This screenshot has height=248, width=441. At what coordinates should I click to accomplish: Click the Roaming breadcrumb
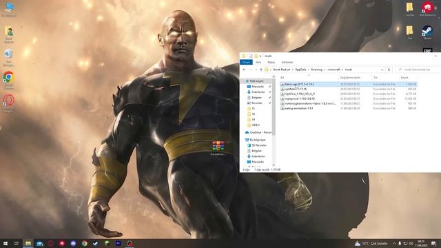click(317, 70)
